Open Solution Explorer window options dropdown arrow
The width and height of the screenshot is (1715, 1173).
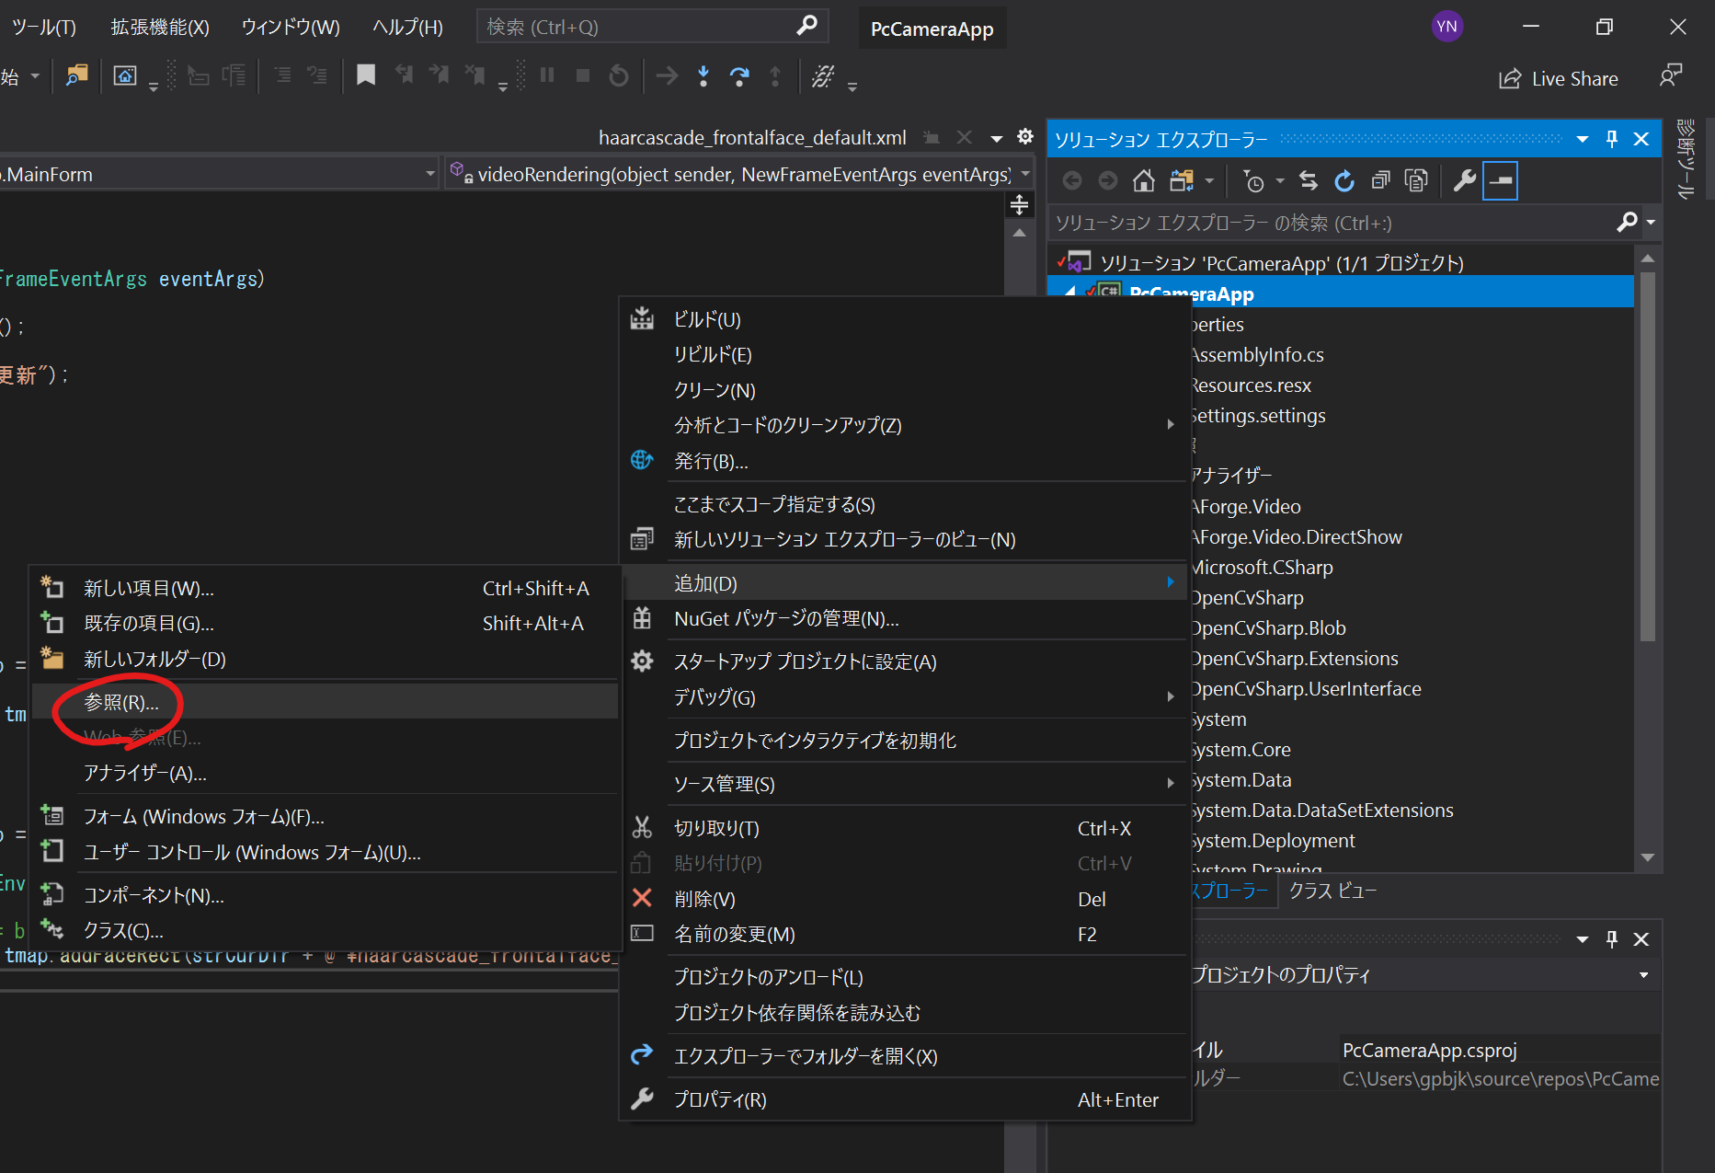point(1583,140)
